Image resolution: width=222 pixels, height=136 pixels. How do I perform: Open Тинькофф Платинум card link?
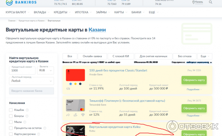tap(127, 101)
